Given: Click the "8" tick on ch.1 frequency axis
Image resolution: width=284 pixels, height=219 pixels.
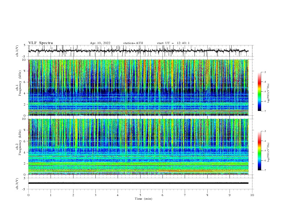Looking at the screenshot, I should [x=25, y=71].
